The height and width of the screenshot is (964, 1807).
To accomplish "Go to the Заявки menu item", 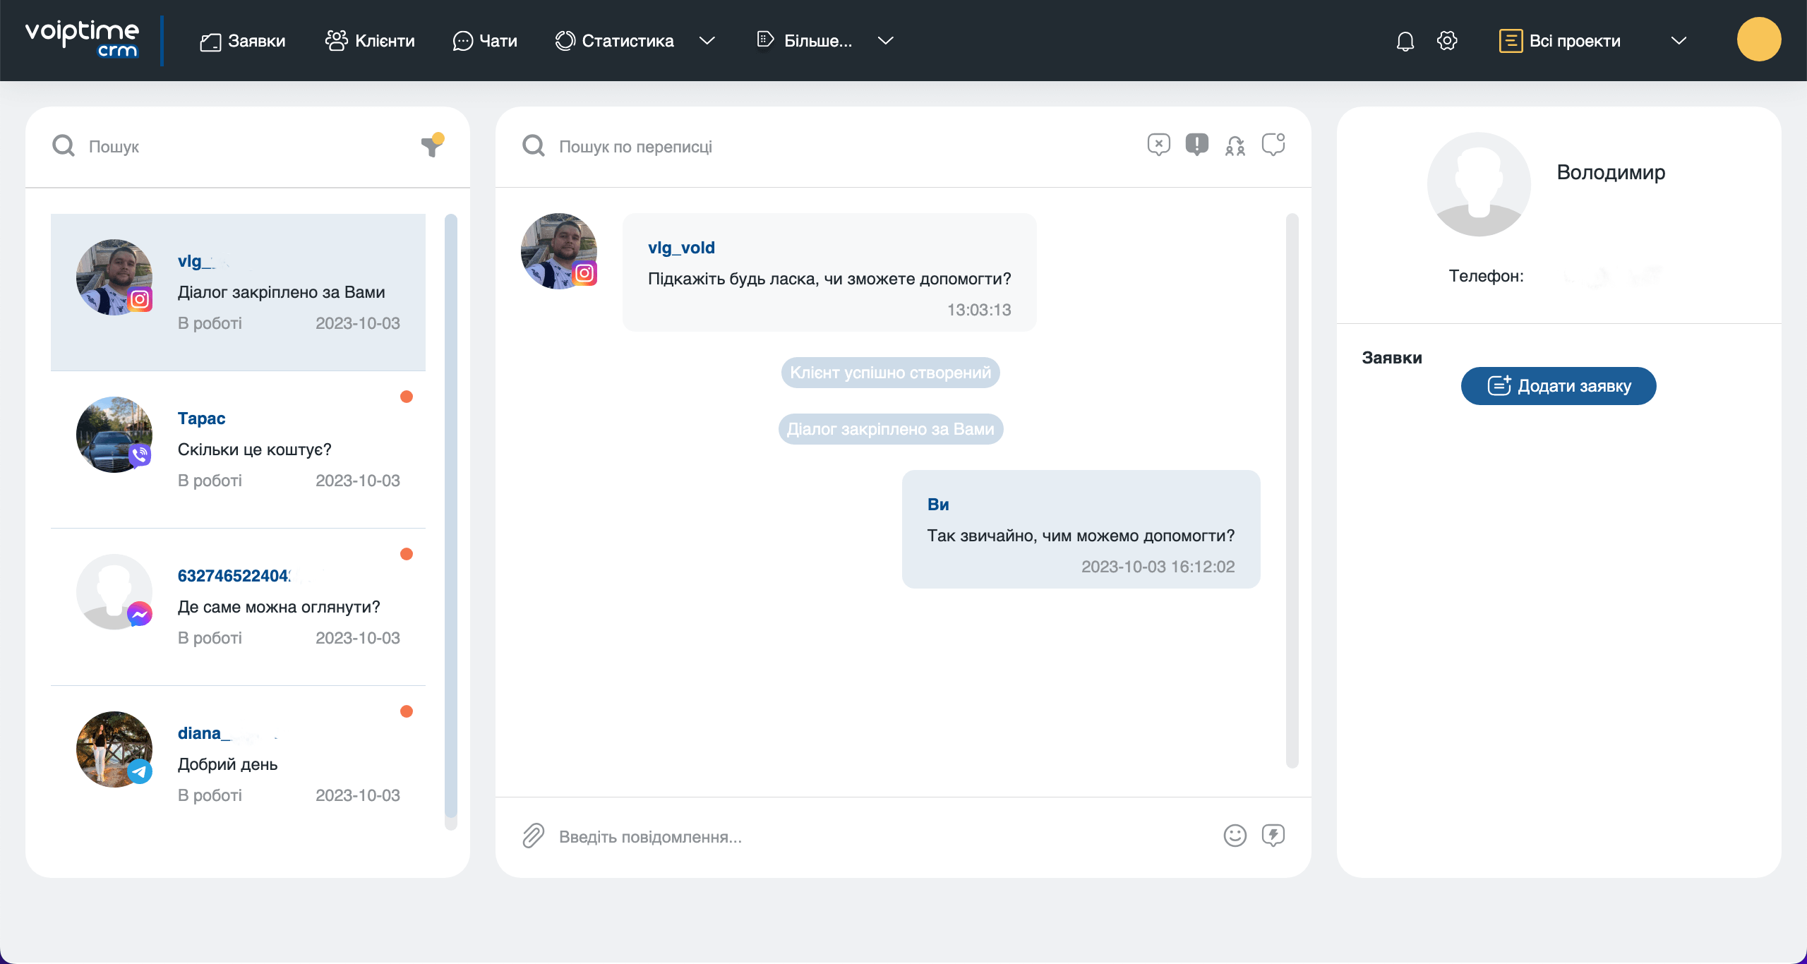I will [242, 41].
